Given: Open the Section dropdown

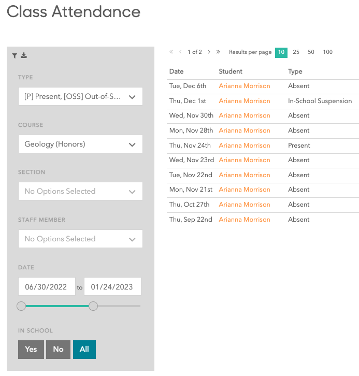Looking at the screenshot, I should (x=80, y=191).
